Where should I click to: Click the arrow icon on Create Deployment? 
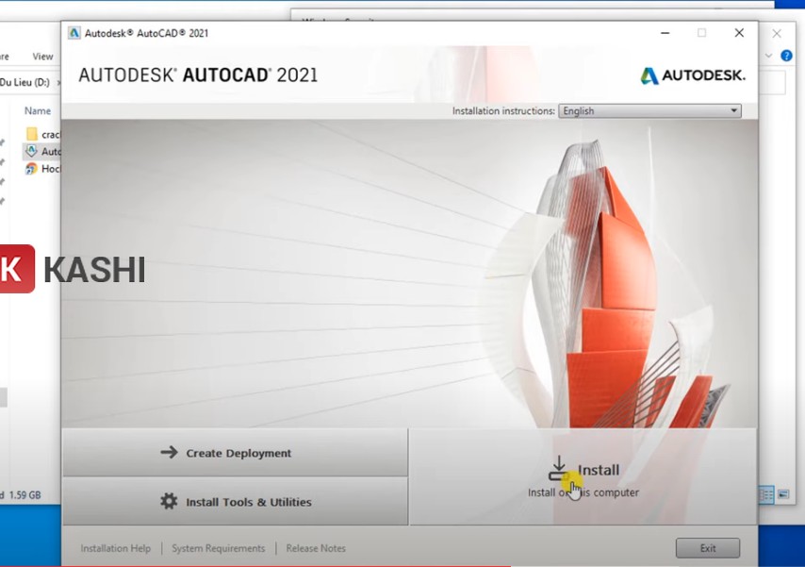click(167, 453)
